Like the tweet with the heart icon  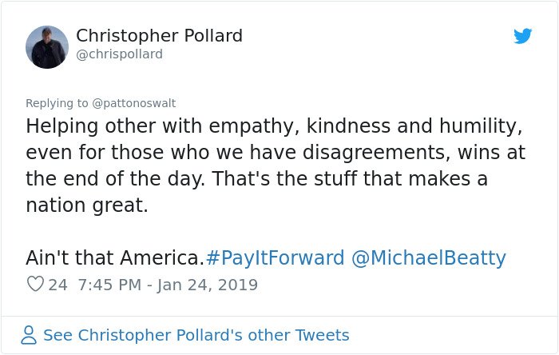pyautogui.click(x=35, y=284)
